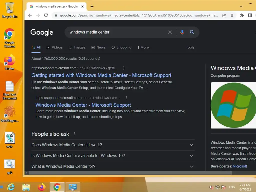Go forward in Chrome browser
This screenshot has width=256, height=192.
click(x=38, y=15)
